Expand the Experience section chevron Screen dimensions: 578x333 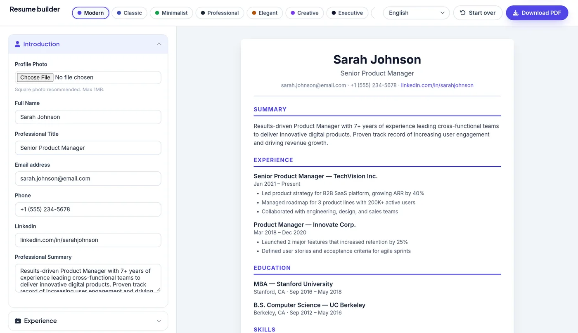[159, 321]
